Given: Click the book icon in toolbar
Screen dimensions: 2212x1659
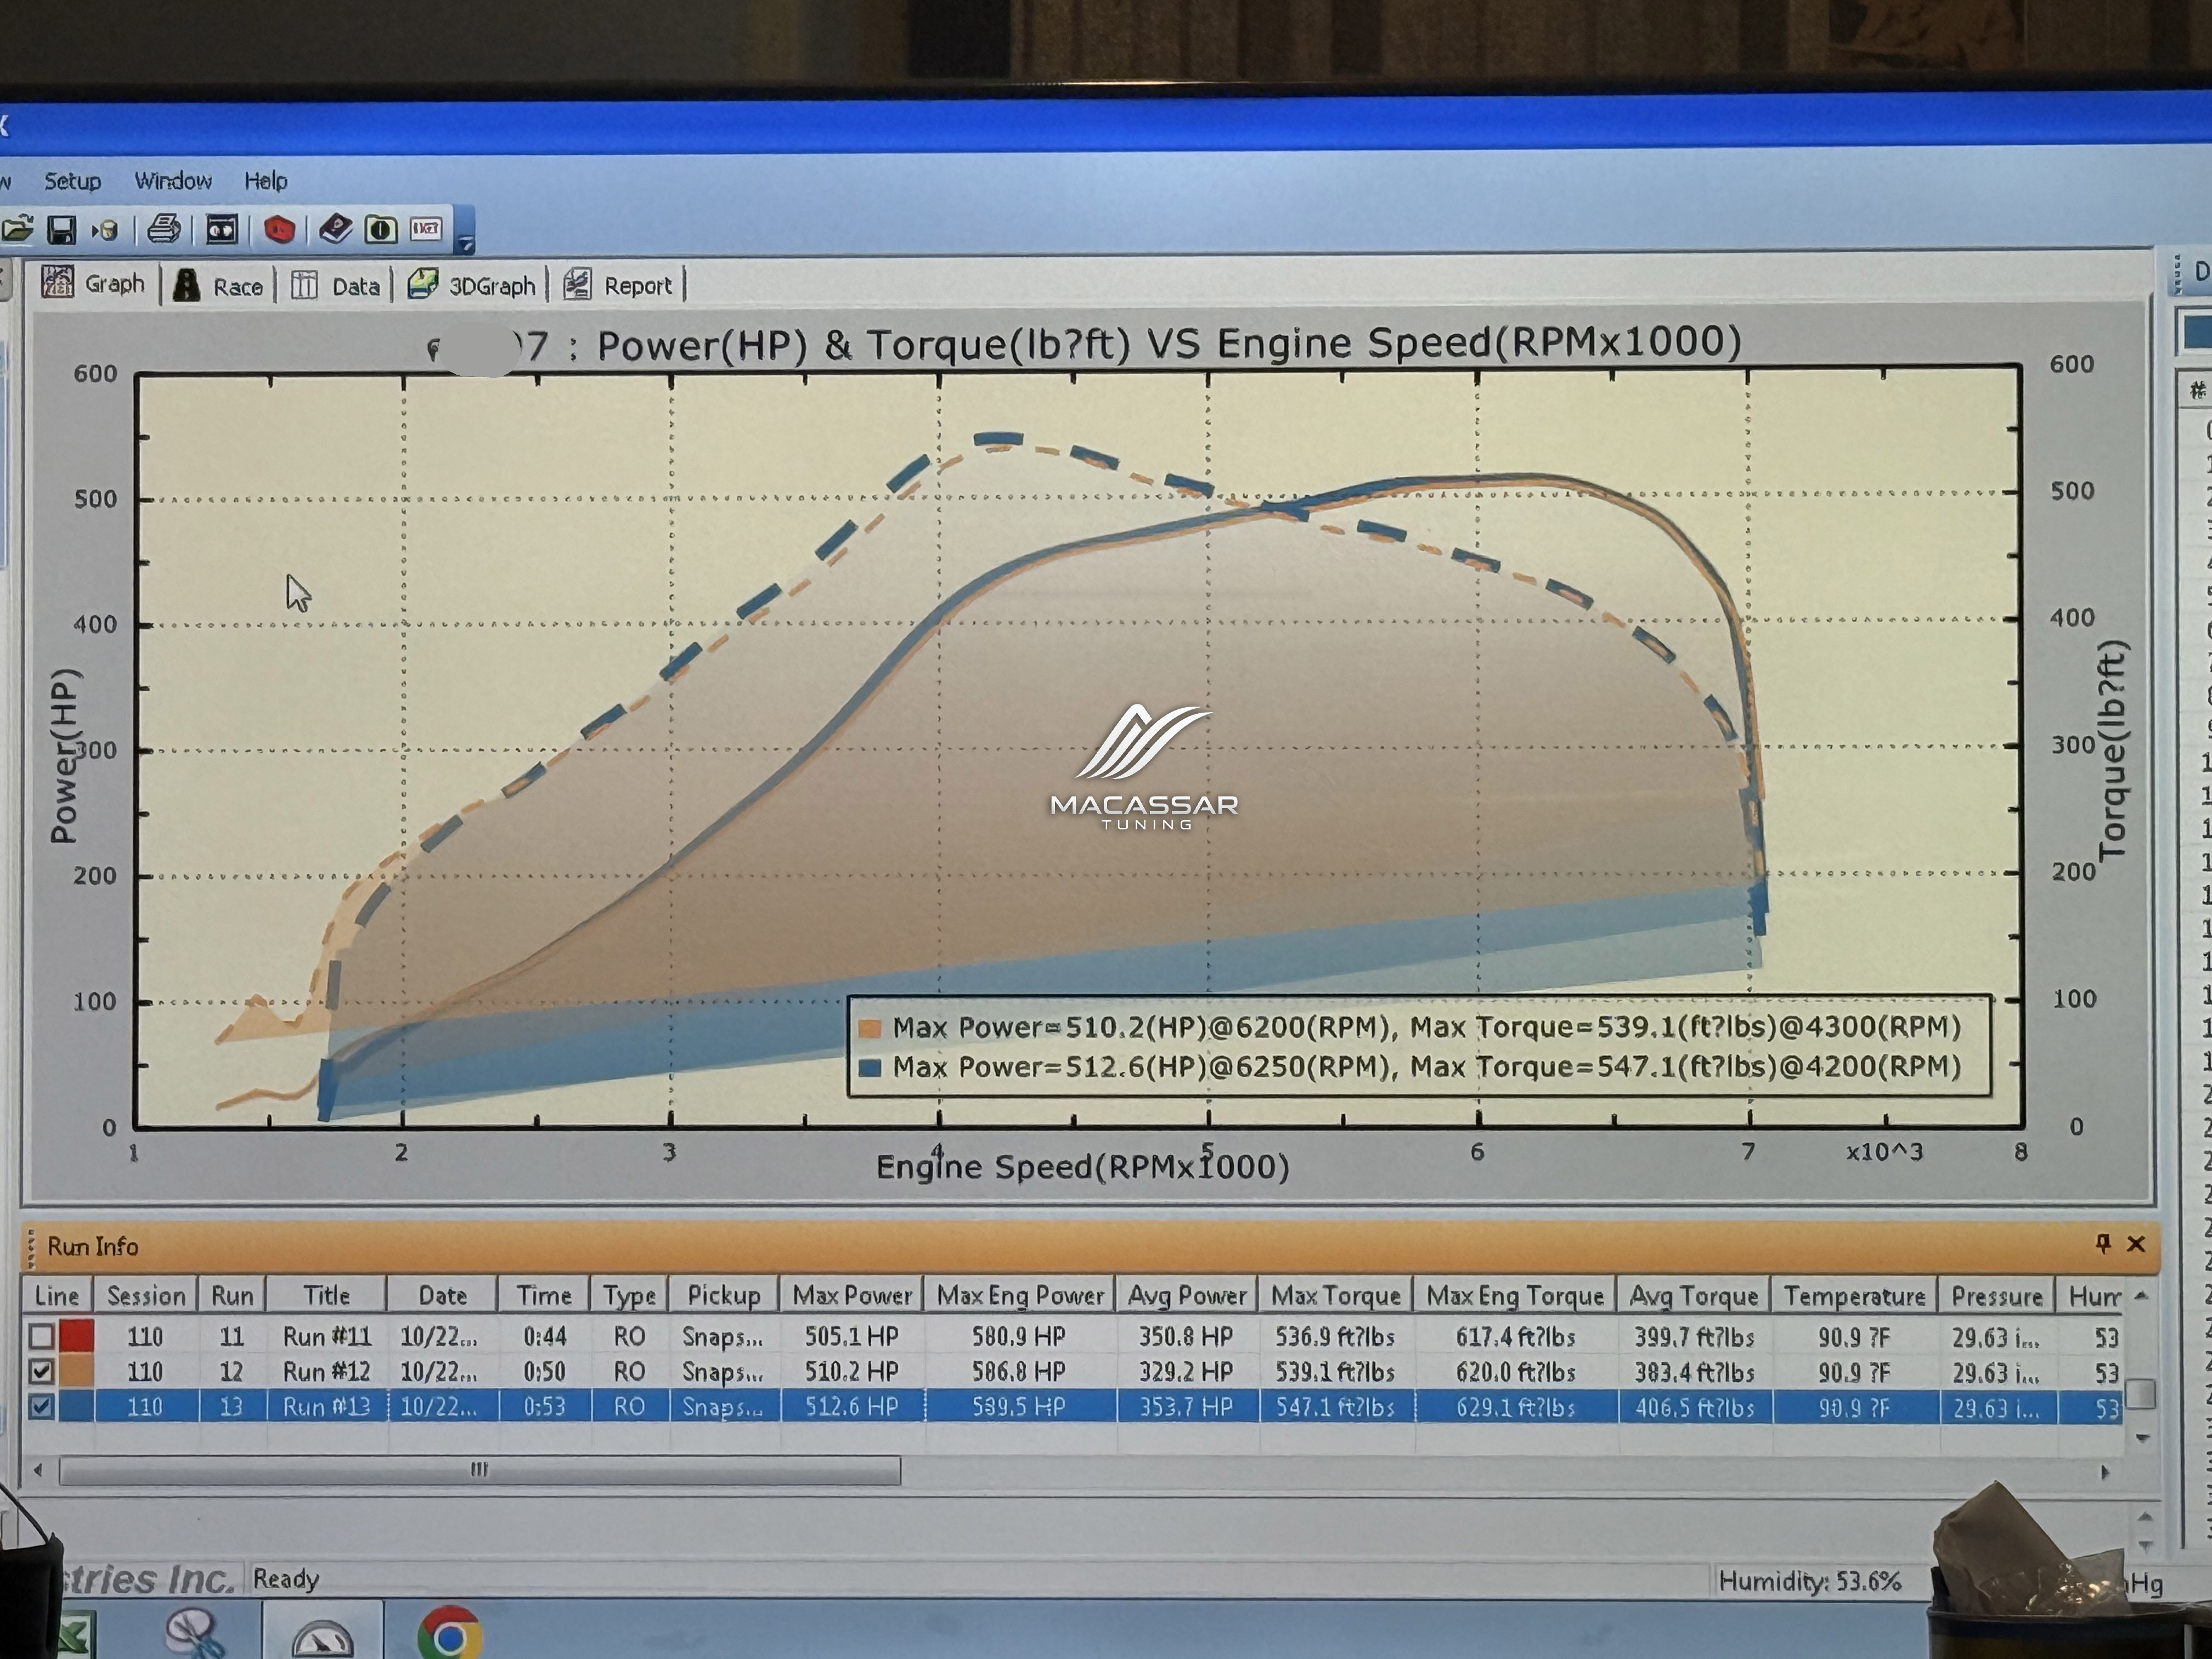Looking at the screenshot, I should 336,230.
